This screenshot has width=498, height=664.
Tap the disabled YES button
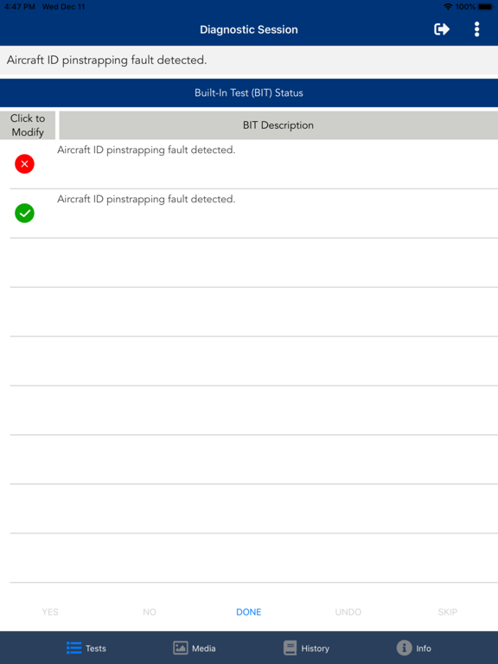tap(50, 612)
